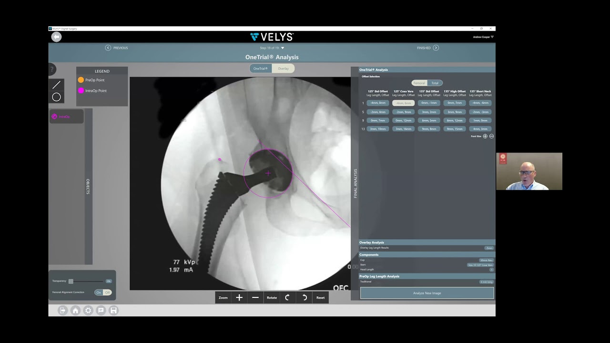This screenshot has height=343, width=610.
Task: Choose 125° Std Offset row 9 0mm, 7mm
Action: pos(378,121)
